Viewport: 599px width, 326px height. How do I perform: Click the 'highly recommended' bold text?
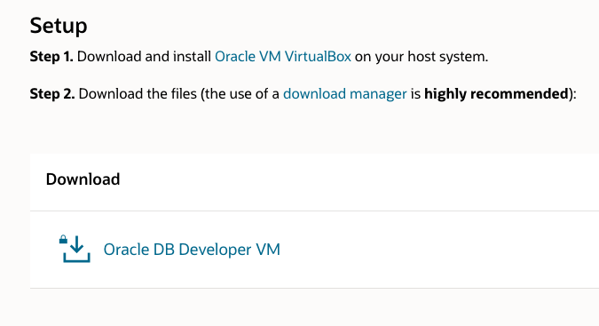coord(497,93)
